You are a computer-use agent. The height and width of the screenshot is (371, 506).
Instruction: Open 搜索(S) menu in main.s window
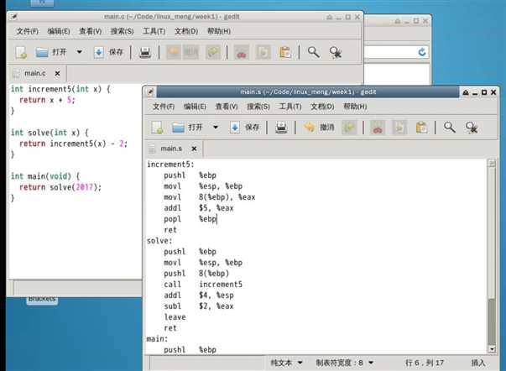[258, 107]
